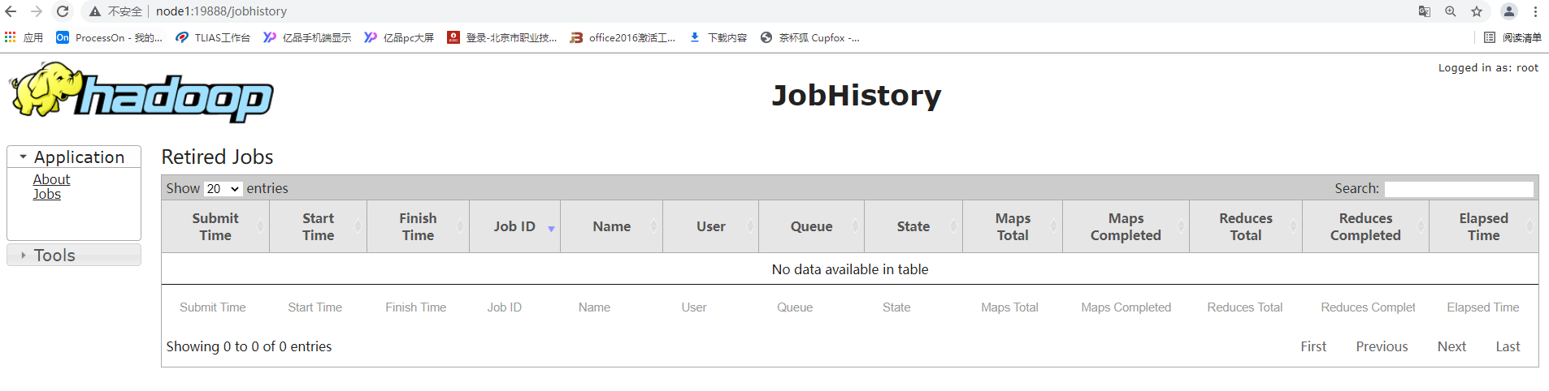Sort by Start Time column header

[319, 226]
